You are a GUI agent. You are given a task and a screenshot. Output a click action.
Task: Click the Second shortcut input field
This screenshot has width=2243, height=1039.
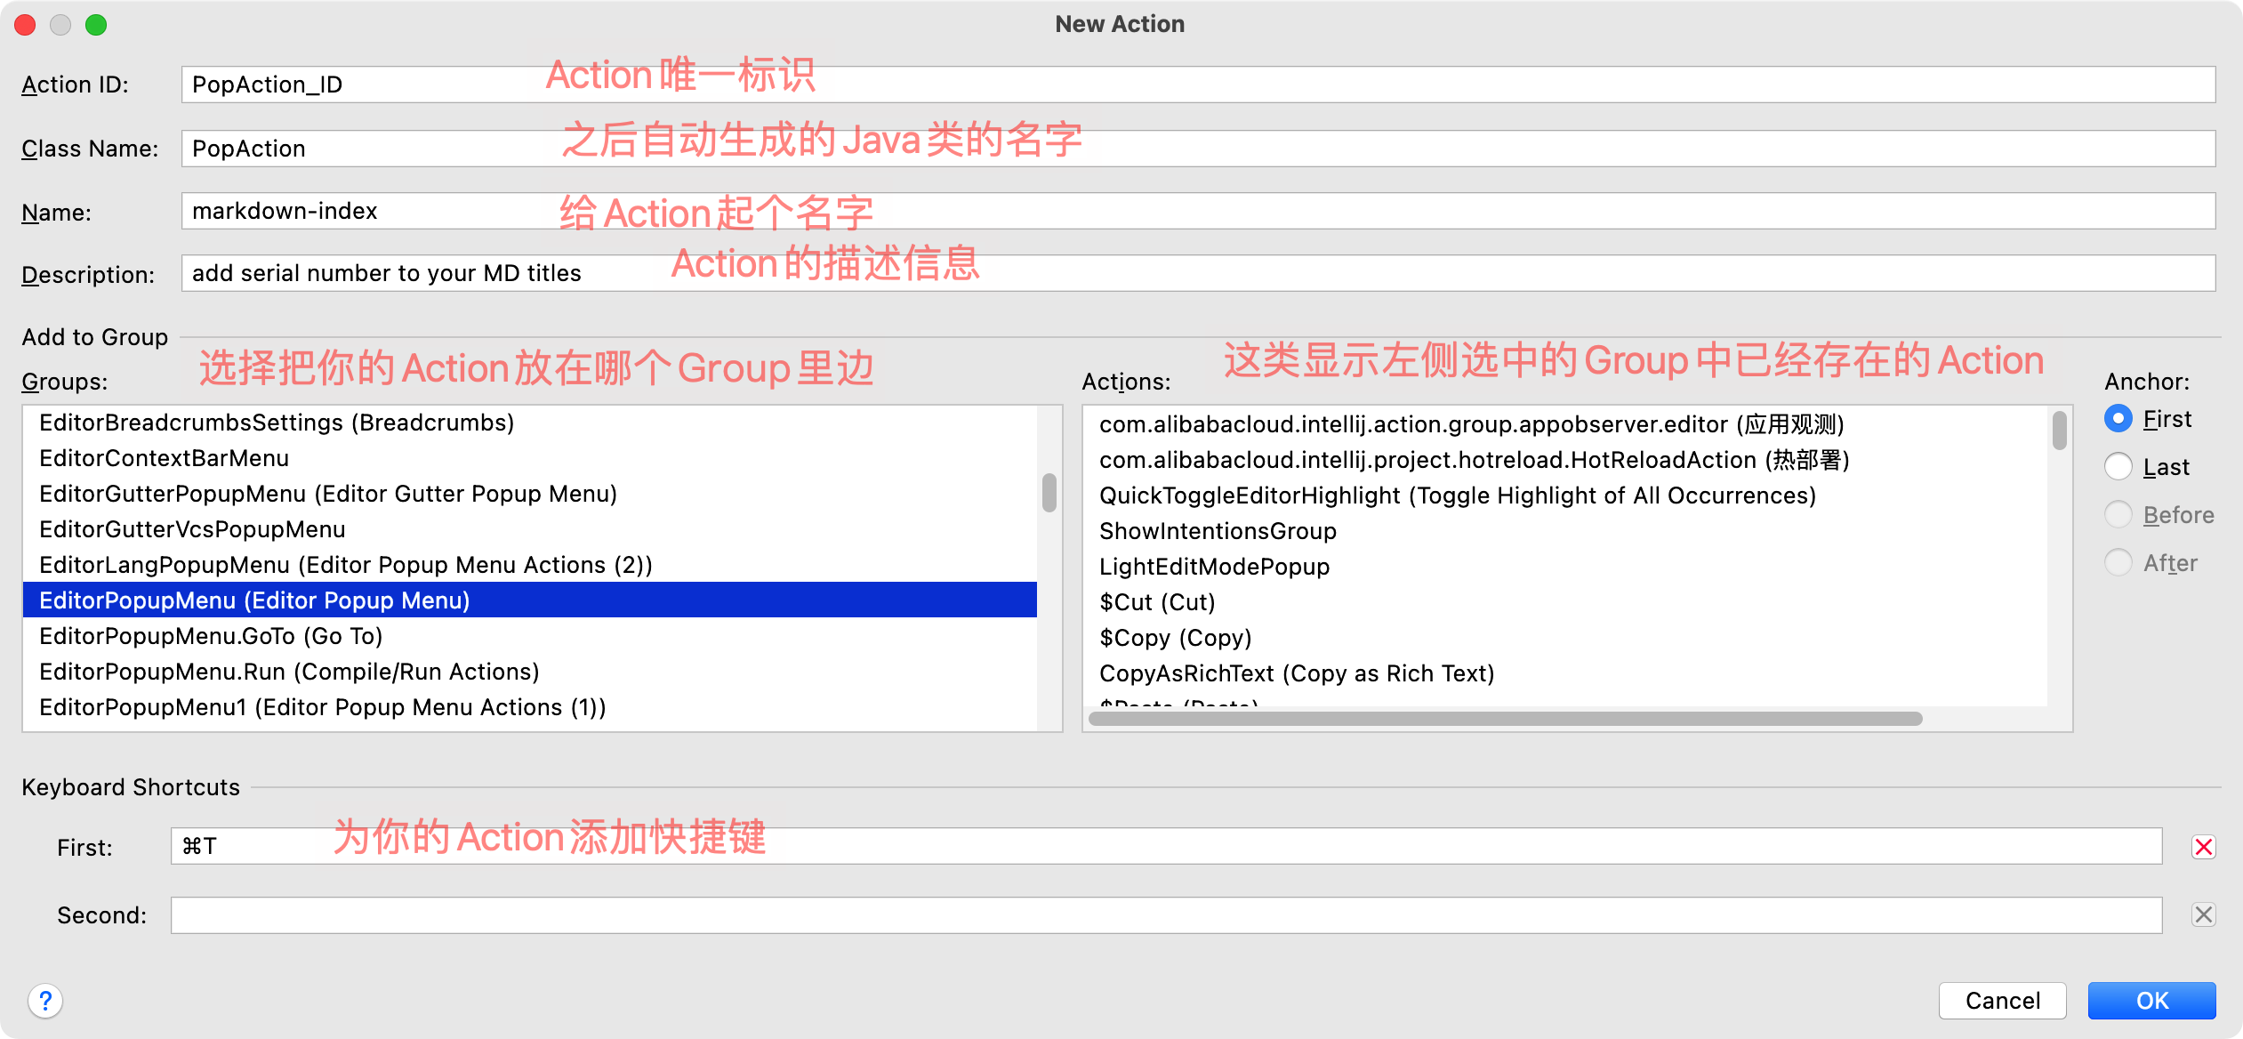point(711,914)
